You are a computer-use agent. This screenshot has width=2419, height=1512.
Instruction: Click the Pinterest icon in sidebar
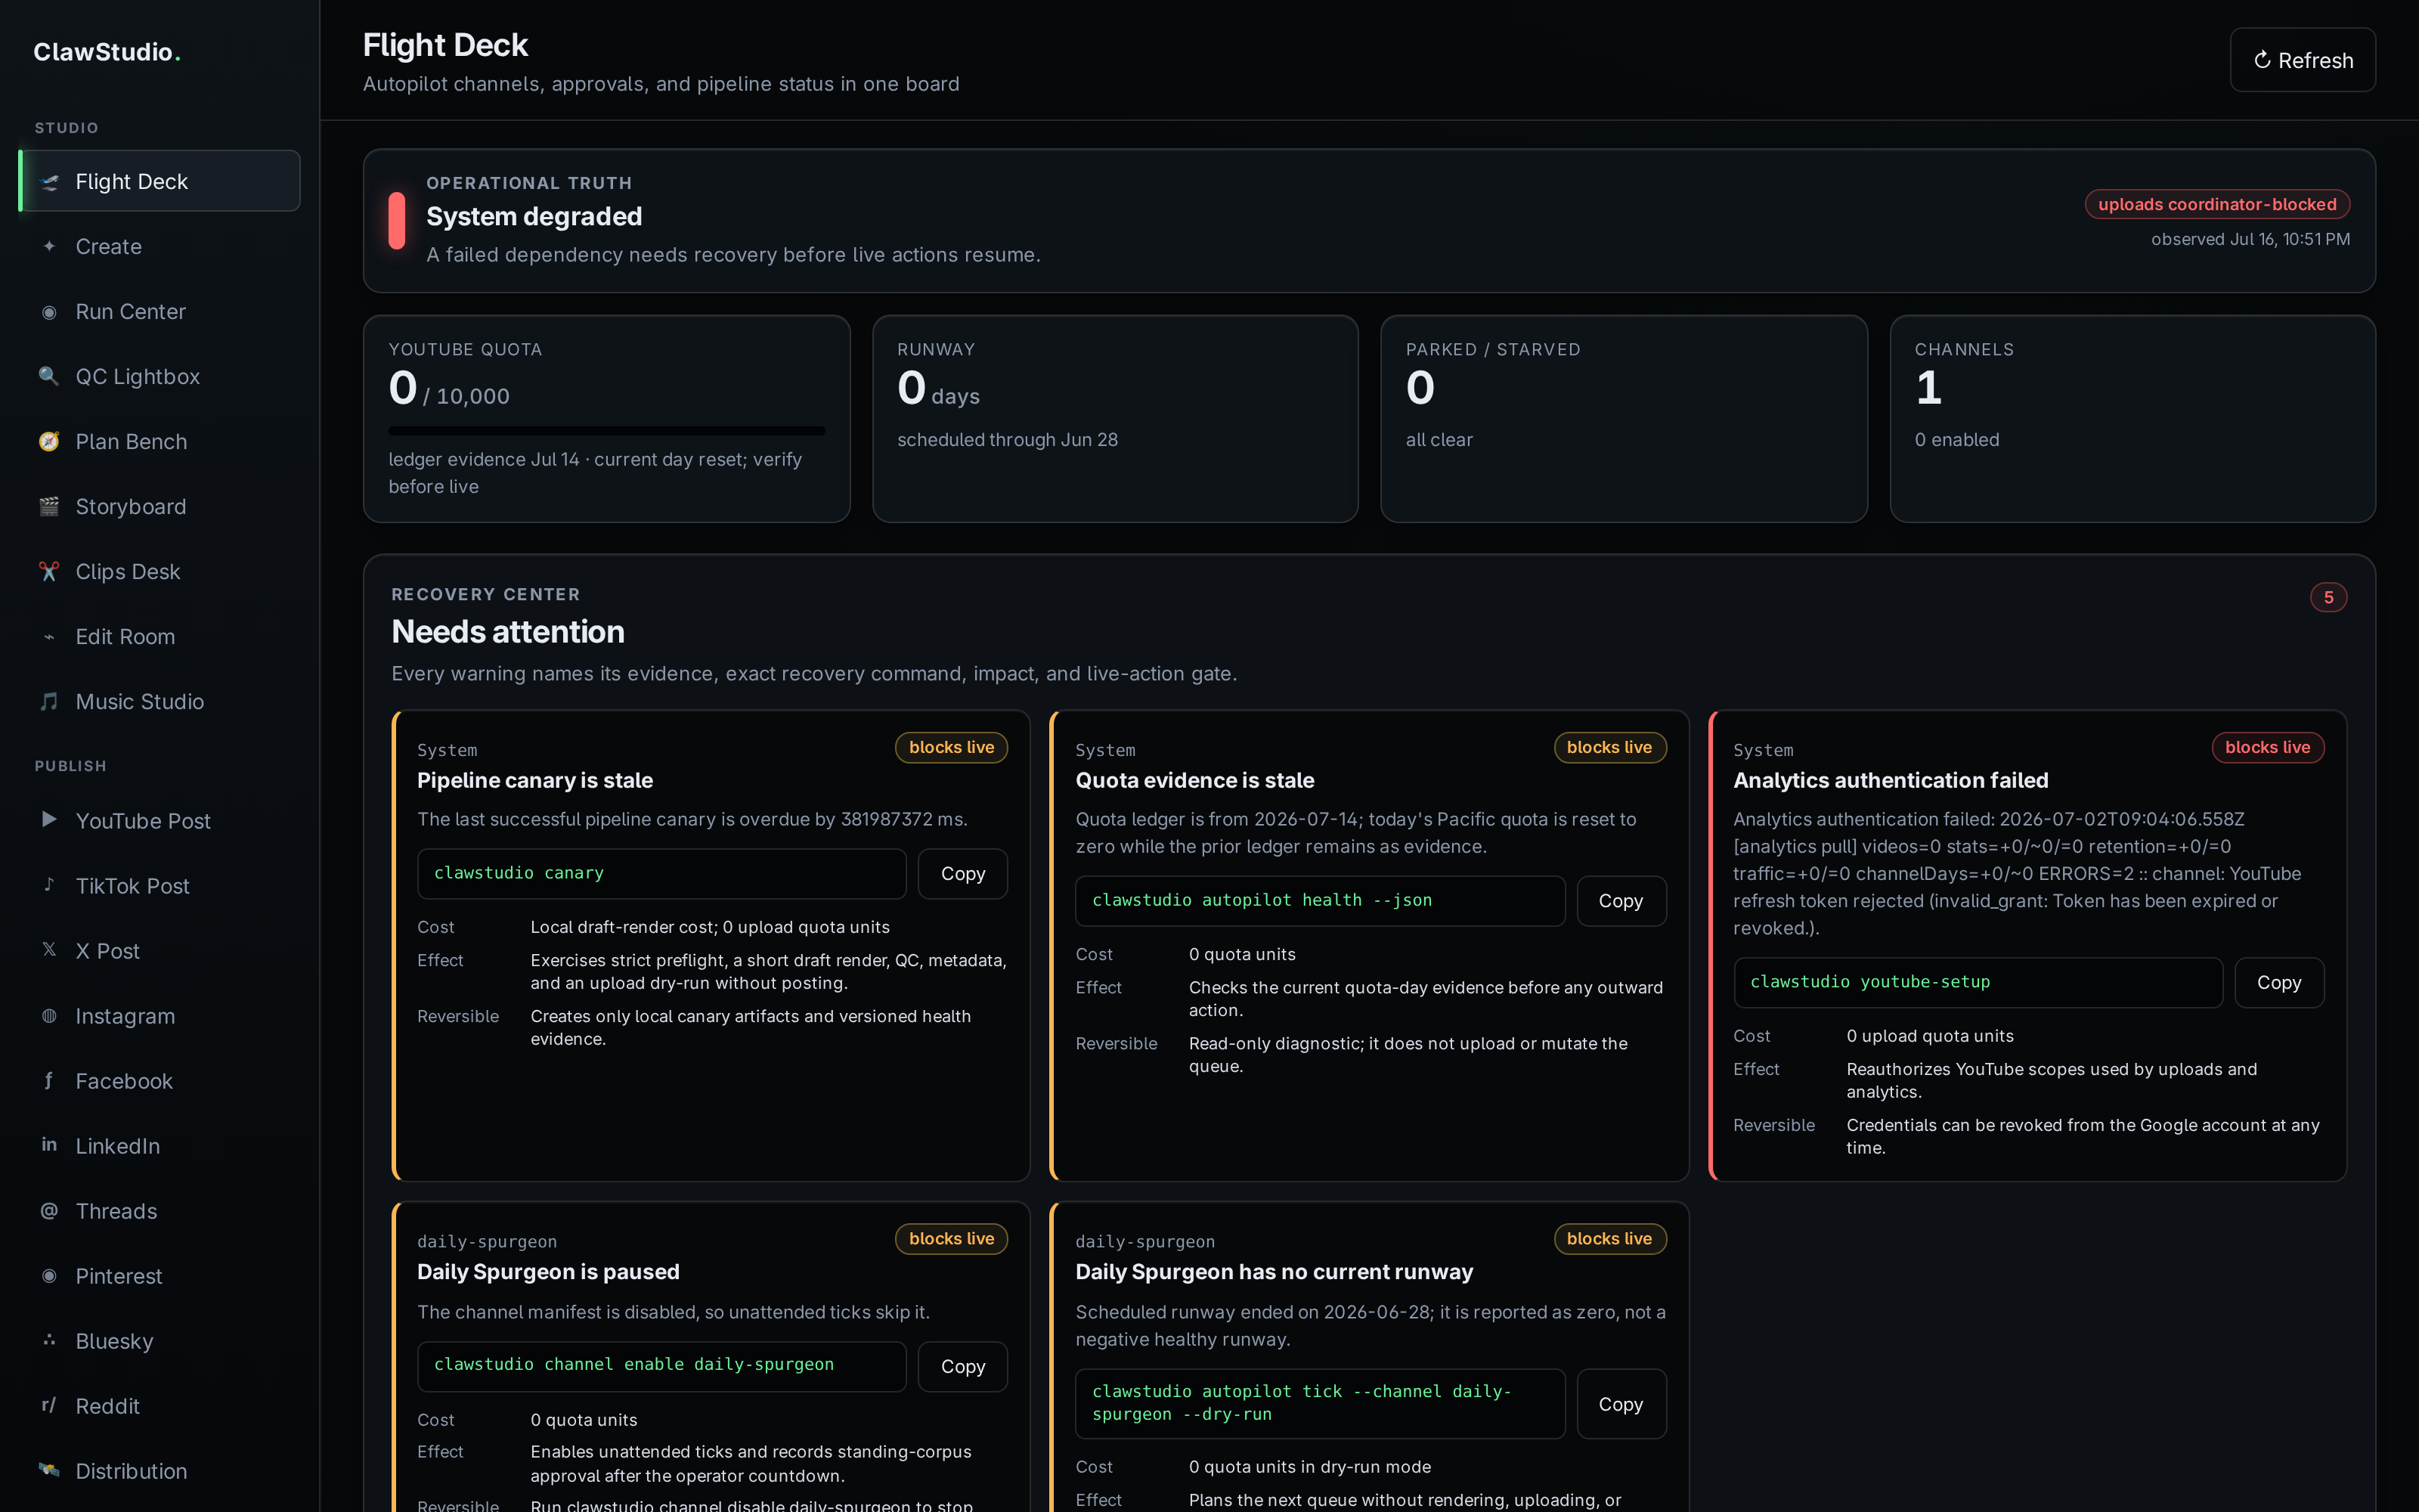coord(49,1276)
